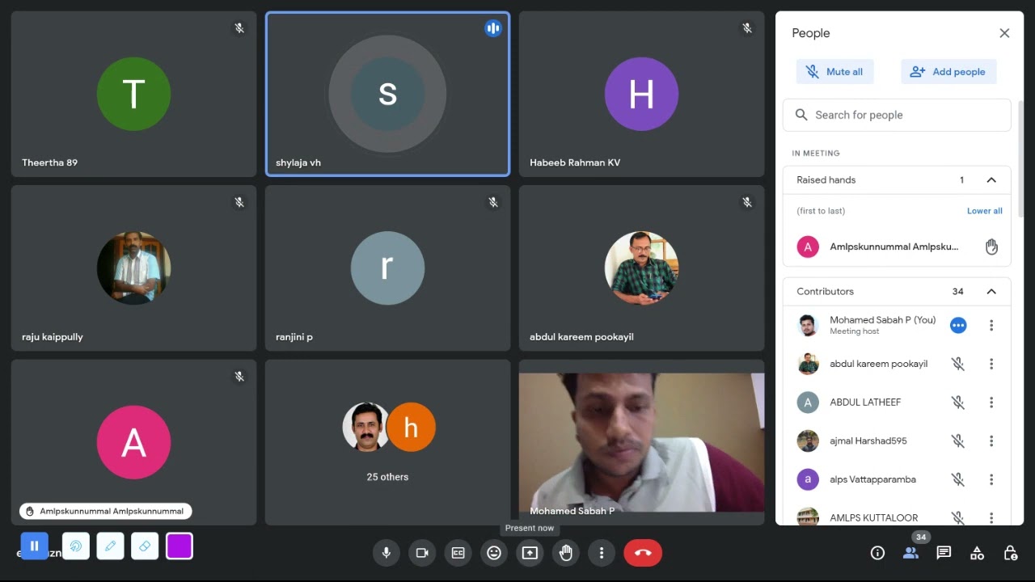Select the eraser annotation tool
This screenshot has height=582, width=1035.
tap(145, 546)
